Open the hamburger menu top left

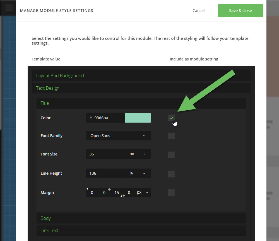8,8
